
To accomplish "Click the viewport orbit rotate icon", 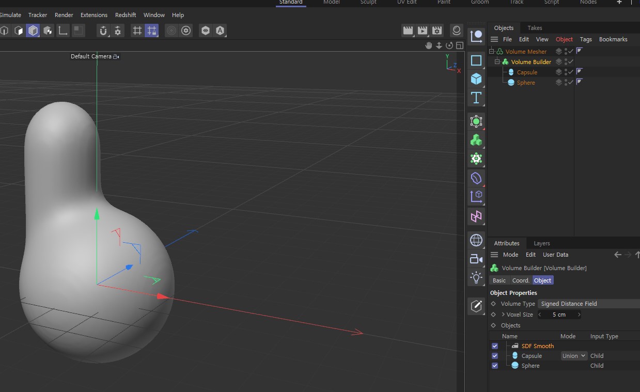I will point(449,45).
